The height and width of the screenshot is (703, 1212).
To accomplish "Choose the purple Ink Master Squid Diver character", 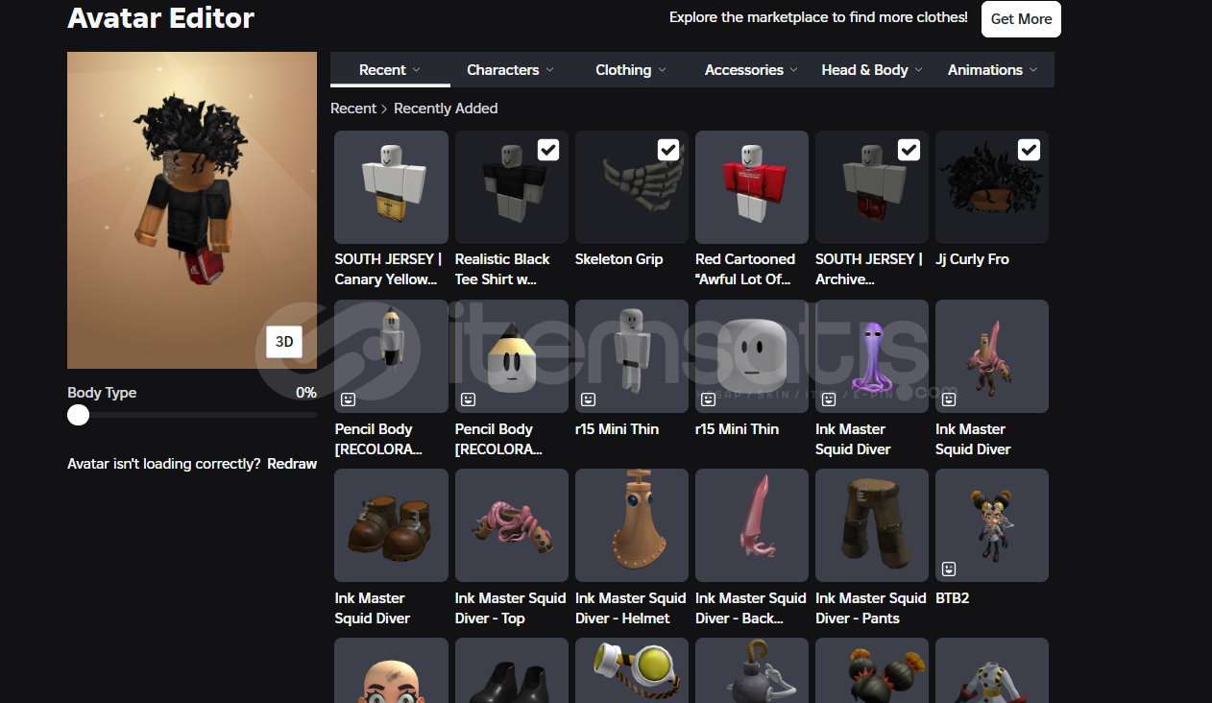I will [x=872, y=356].
